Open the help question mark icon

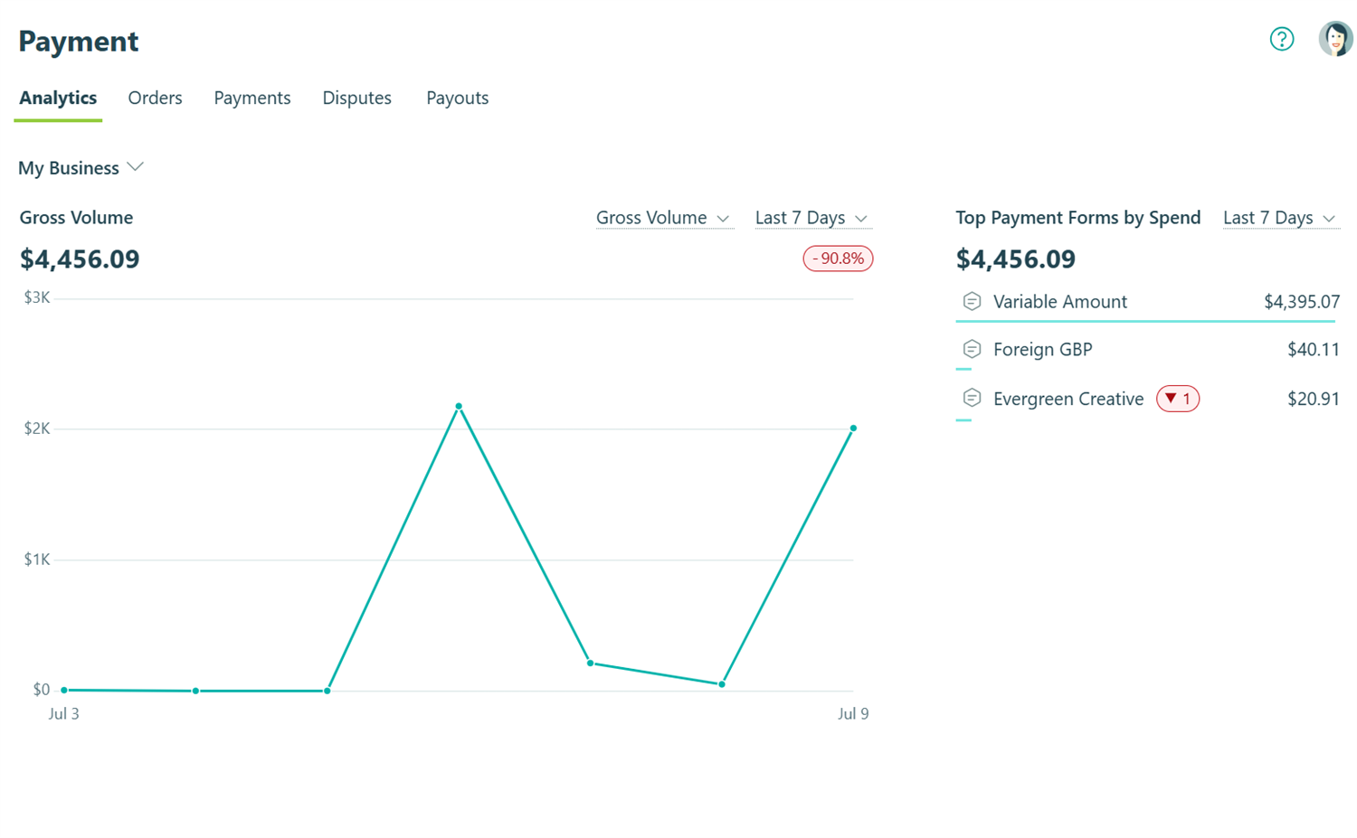[x=1281, y=39]
